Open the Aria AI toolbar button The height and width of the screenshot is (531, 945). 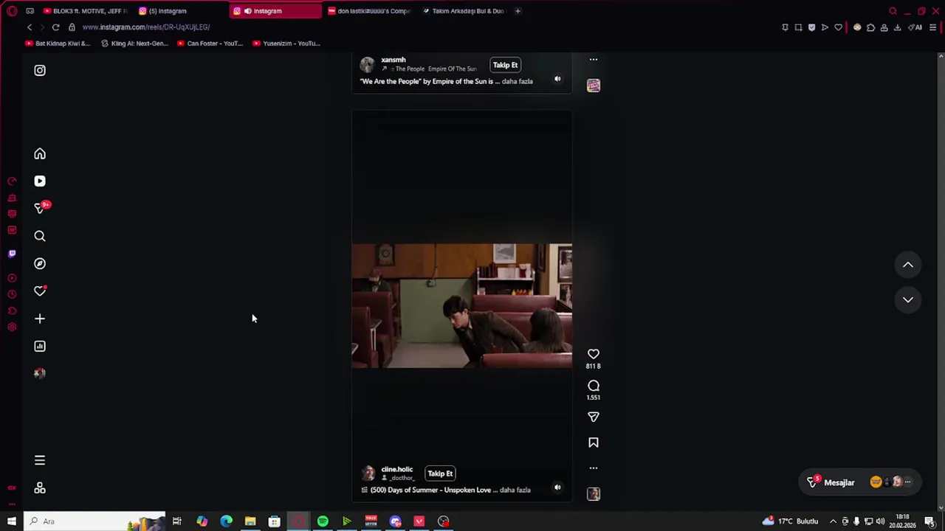(915, 27)
